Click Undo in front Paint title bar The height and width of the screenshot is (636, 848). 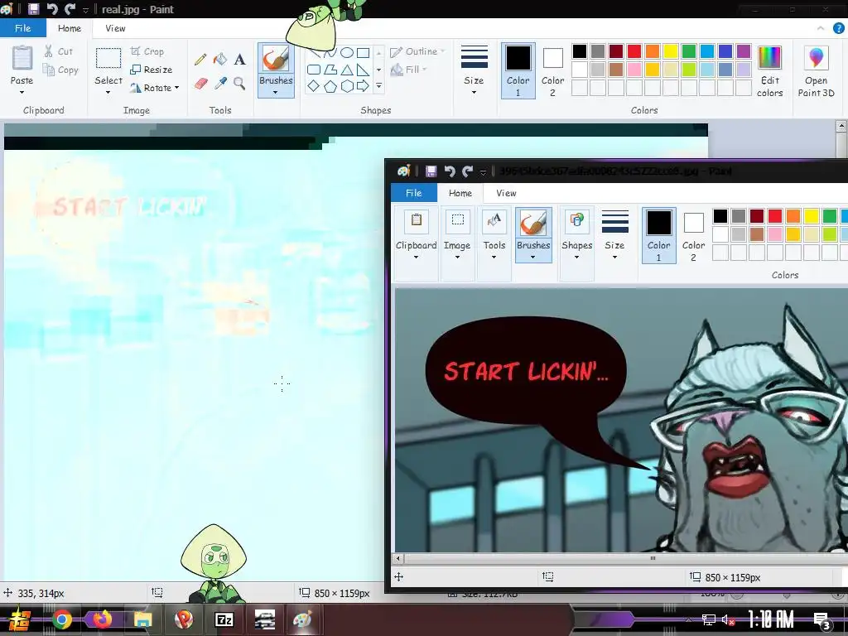tap(450, 171)
